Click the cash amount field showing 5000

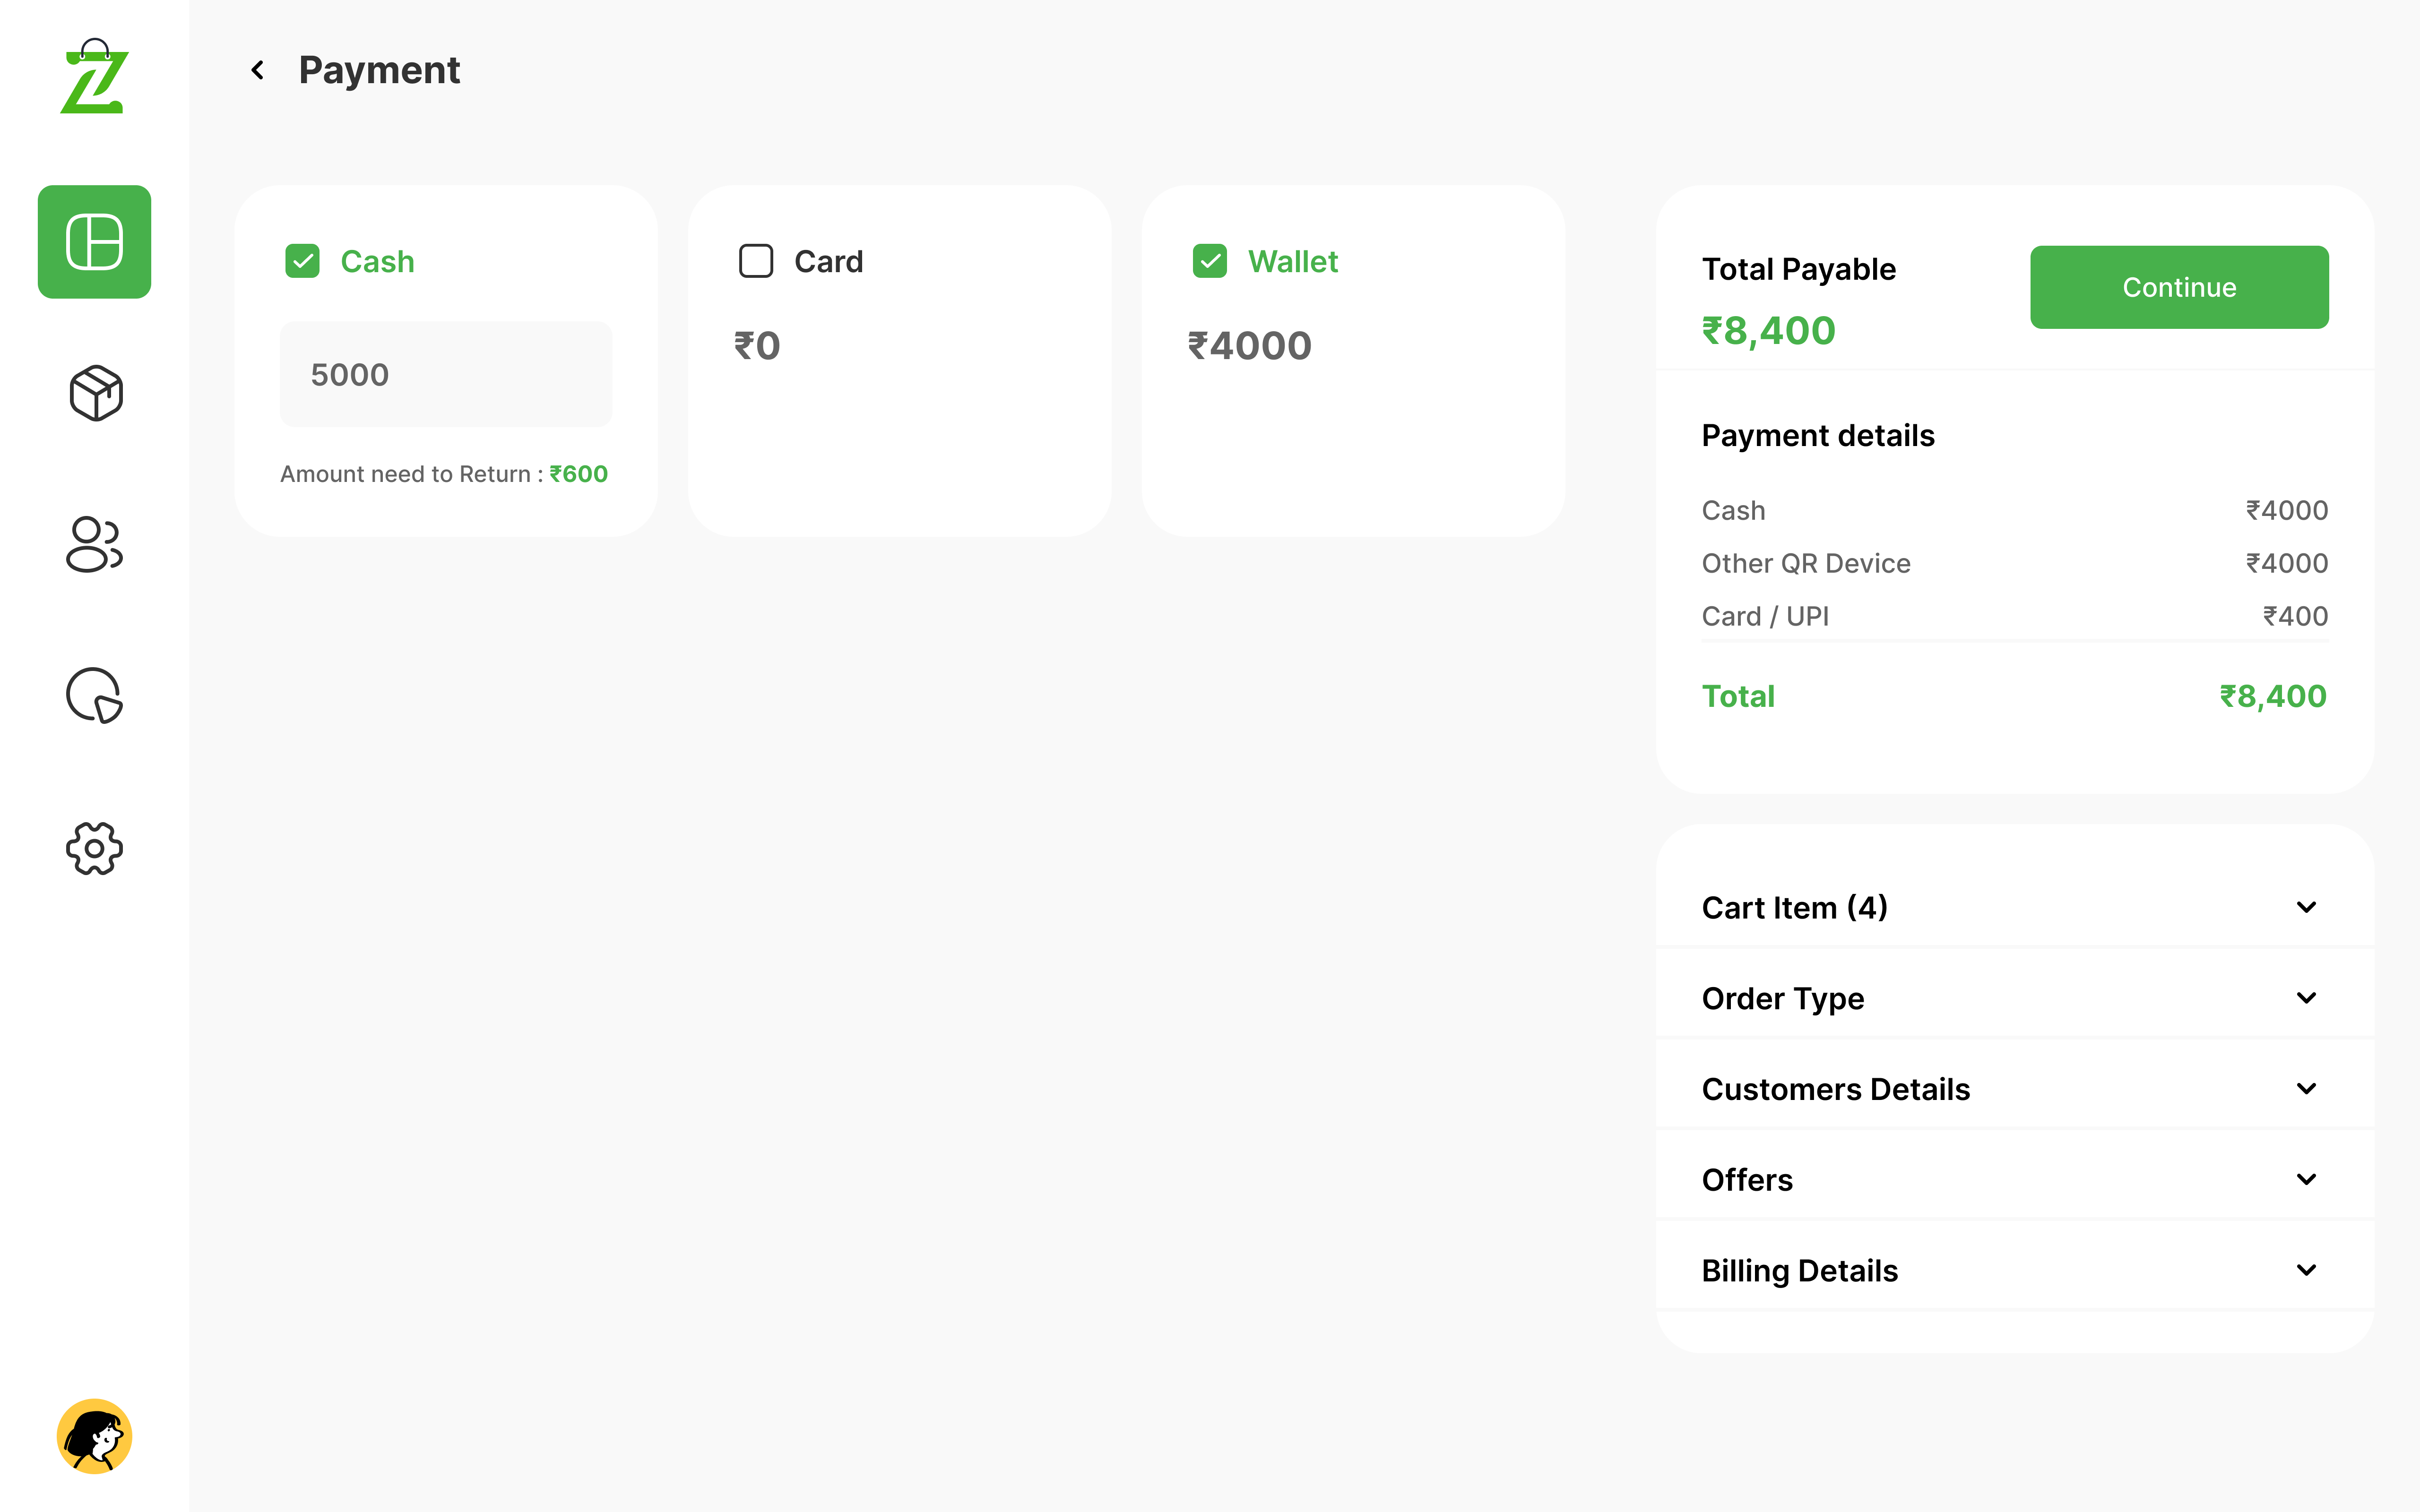point(446,374)
